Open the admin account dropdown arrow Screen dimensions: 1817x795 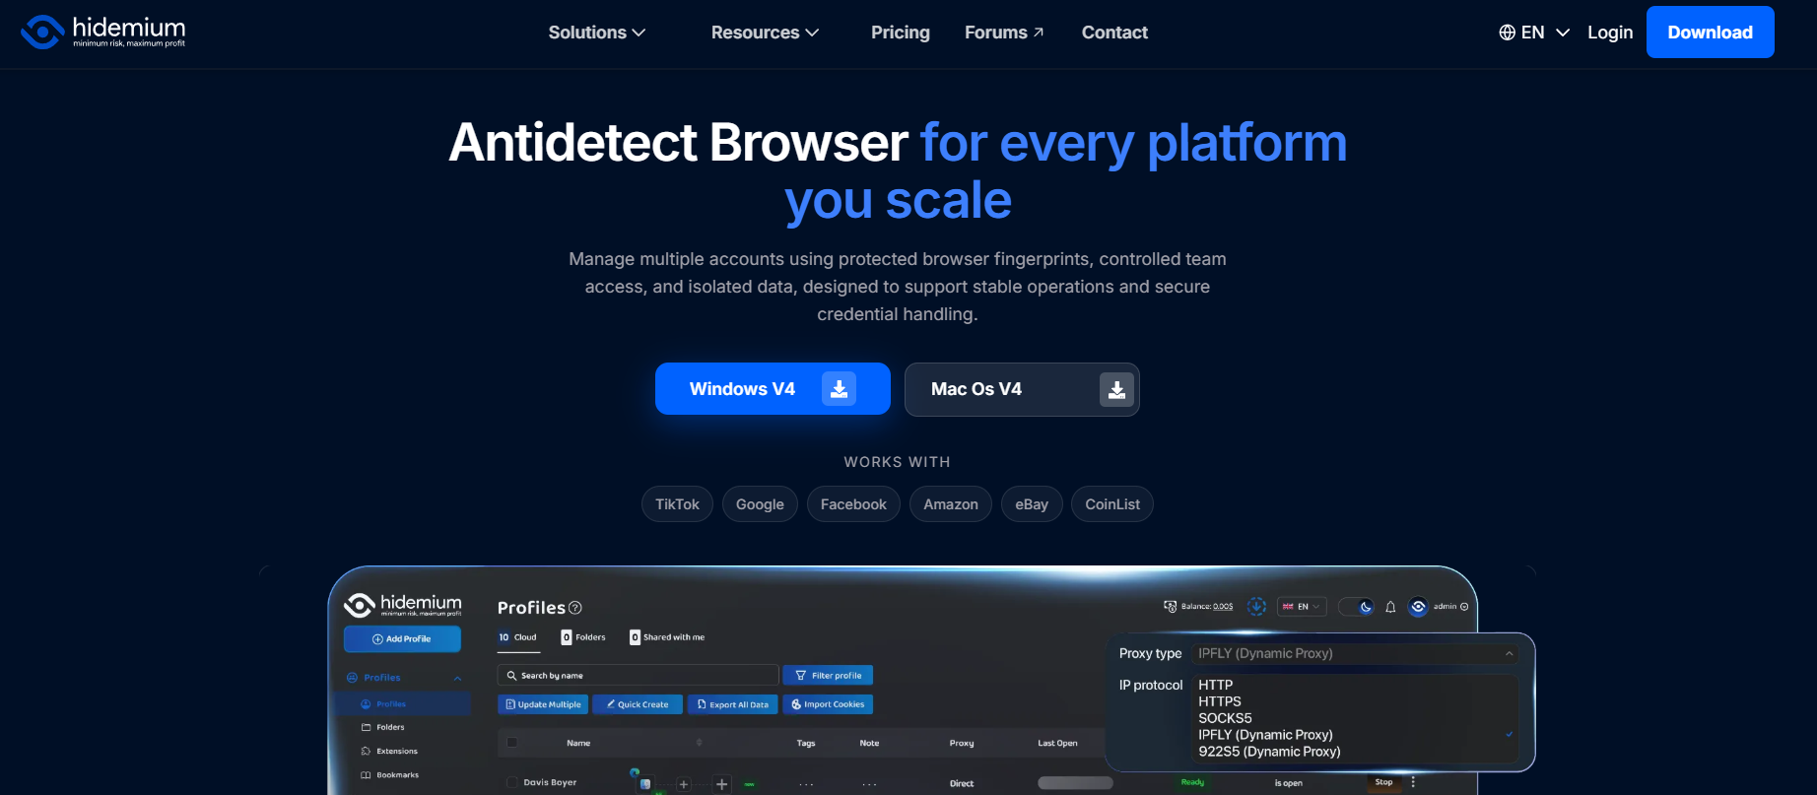1464,607
